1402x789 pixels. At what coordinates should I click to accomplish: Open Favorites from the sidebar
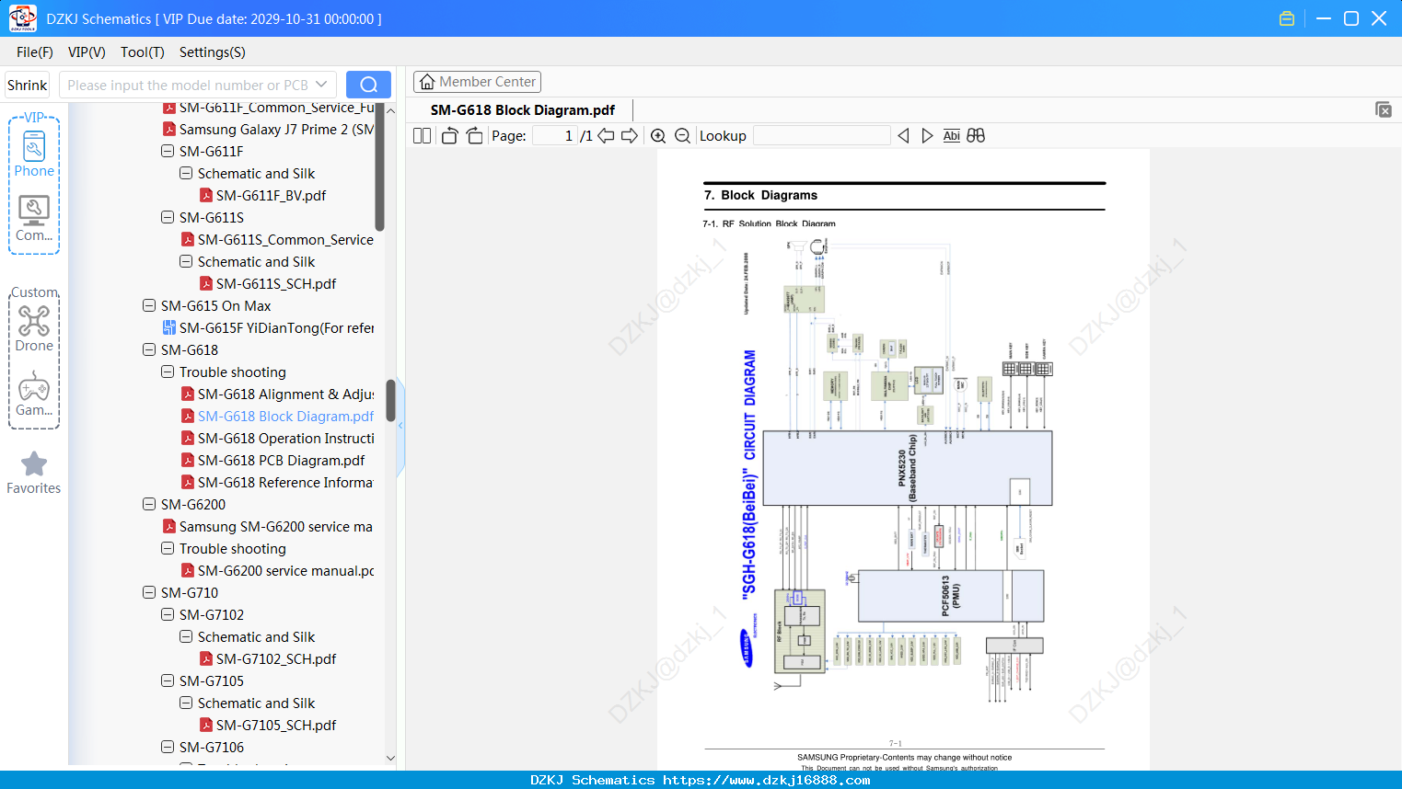tap(34, 473)
